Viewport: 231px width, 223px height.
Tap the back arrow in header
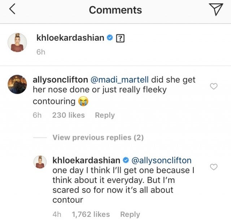click(12, 10)
